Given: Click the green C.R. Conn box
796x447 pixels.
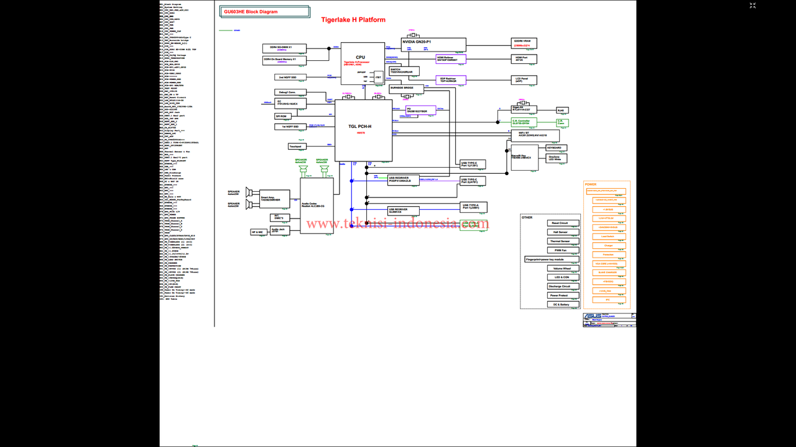Looking at the screenshot, I should [562, 122].
